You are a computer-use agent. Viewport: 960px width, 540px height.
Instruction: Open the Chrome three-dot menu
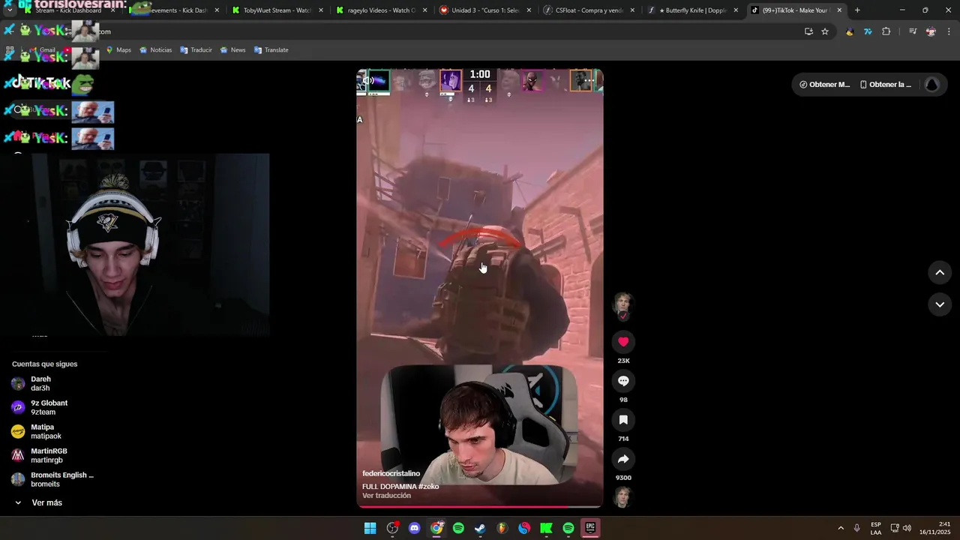point(949,31)
